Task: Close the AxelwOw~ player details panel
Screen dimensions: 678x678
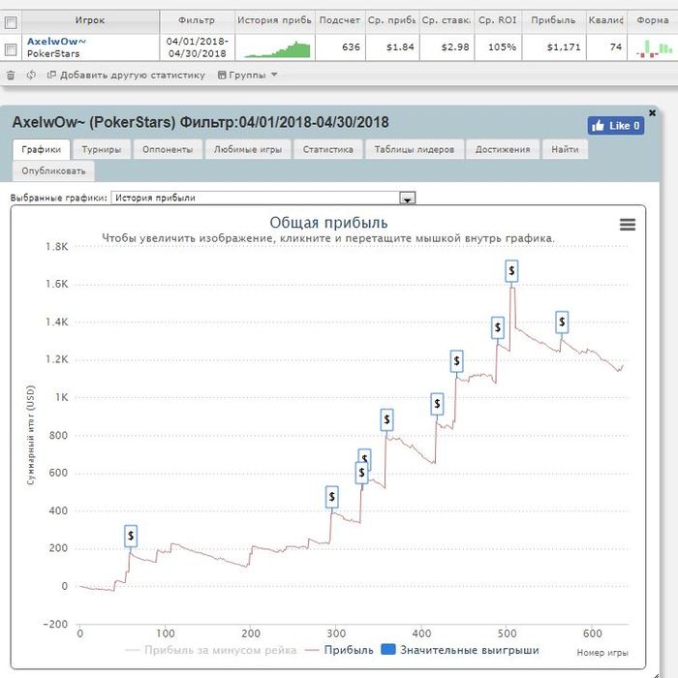Action: [x=652, y=113]
